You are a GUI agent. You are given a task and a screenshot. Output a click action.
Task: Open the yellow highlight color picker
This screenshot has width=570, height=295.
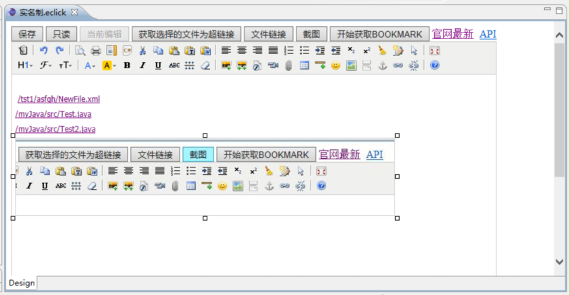pyautogui.click(x=109, y=65)
